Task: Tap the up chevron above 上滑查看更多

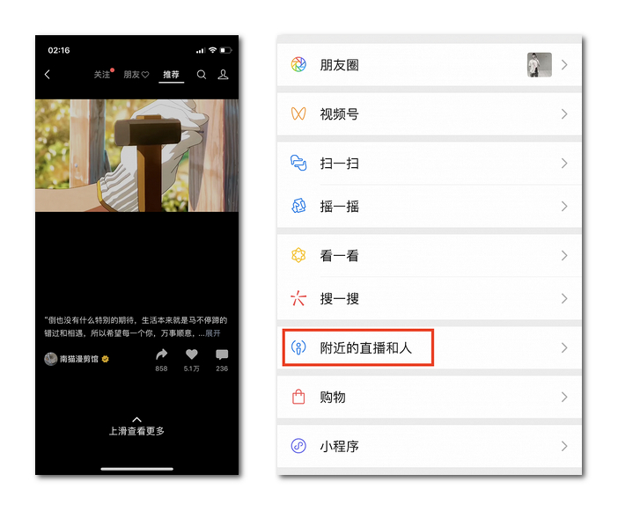Action: point(136,420)
